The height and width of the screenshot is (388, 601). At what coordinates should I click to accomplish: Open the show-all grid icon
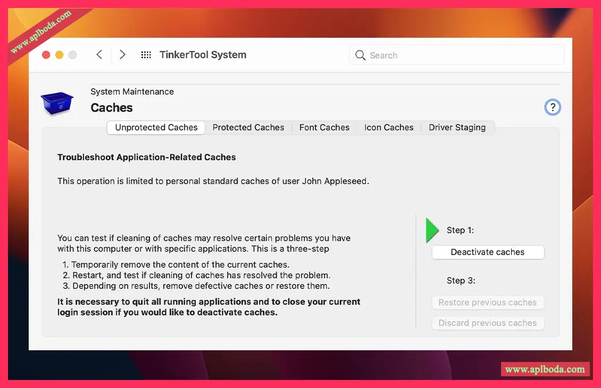pyautogui.click(x=146, y=55)
